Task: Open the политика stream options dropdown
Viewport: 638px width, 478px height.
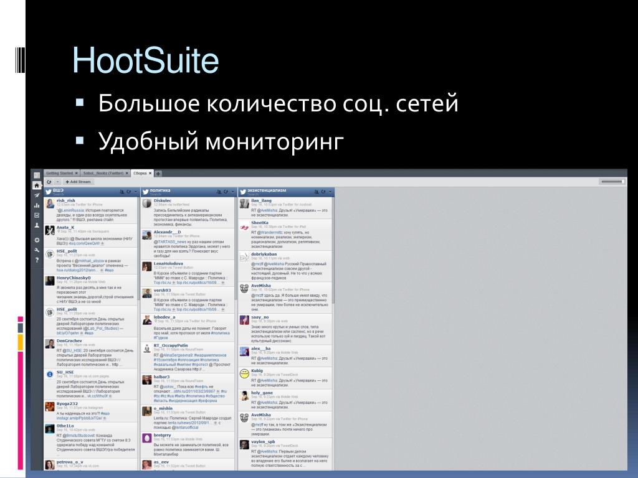Action: point(233,192)
